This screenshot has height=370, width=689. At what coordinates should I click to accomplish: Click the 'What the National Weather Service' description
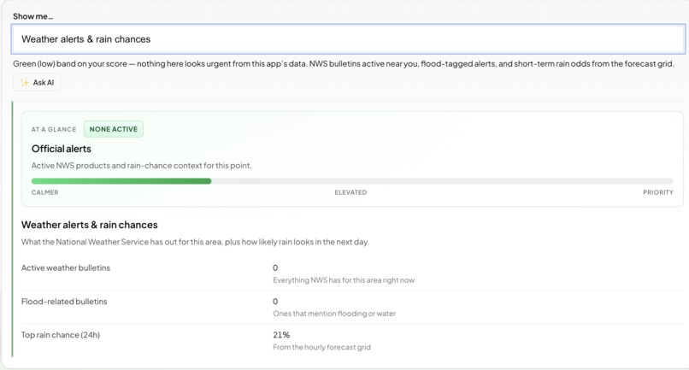pyautogui.click(x=195, y=242)
